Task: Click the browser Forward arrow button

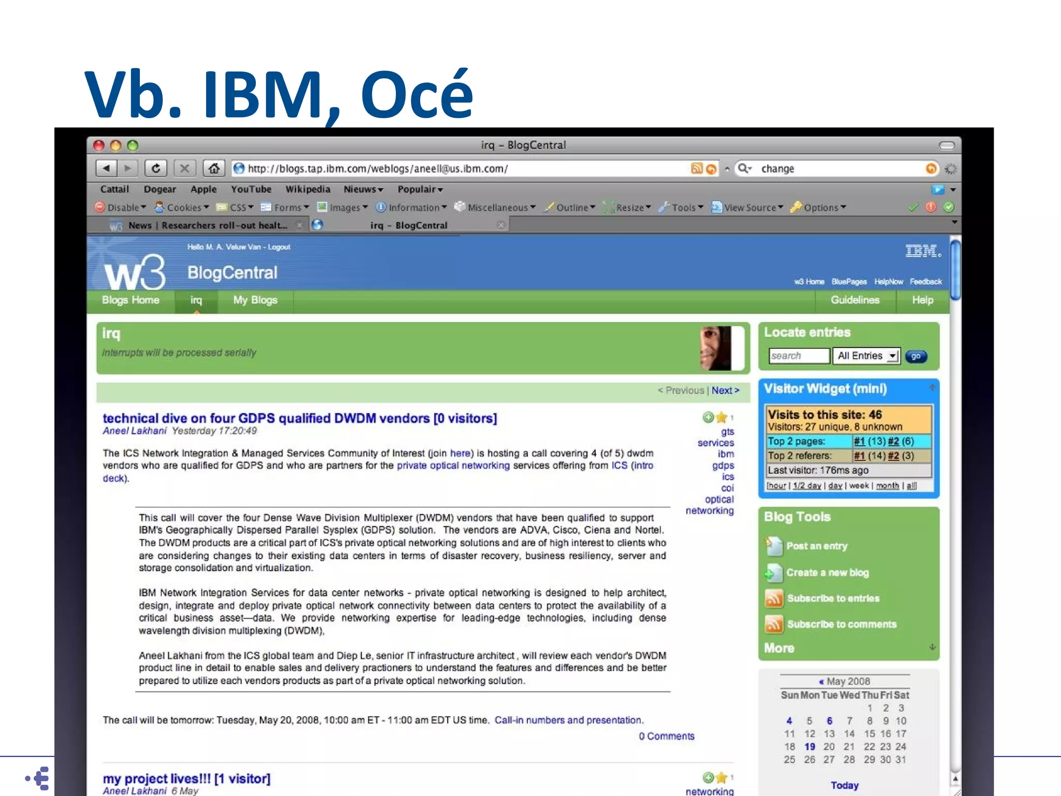Action: coord(127,168)
